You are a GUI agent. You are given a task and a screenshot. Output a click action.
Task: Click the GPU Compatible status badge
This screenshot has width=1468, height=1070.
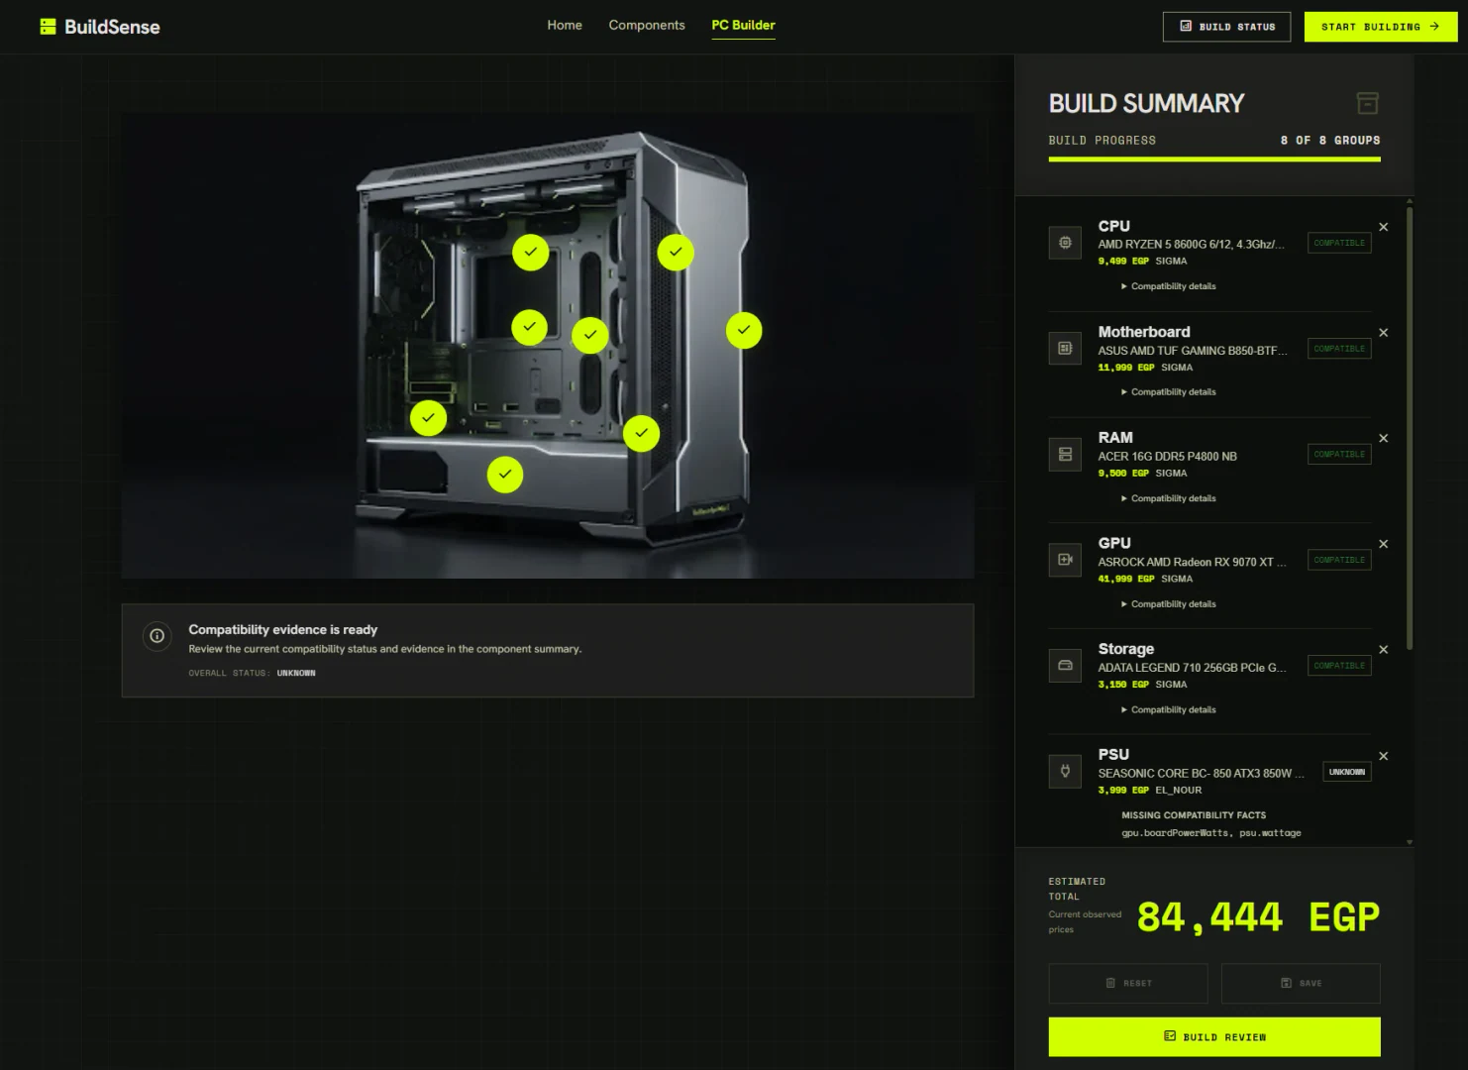coord(1339,560)
